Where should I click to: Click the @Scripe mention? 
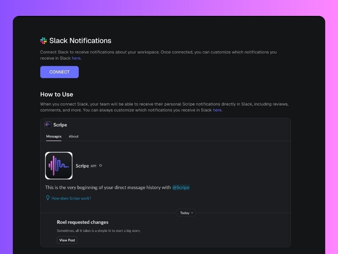click(181, 187)
